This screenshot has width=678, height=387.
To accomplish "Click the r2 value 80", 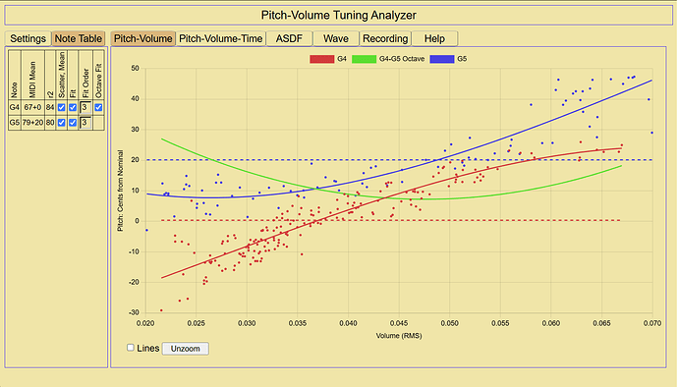I will (x=50, y=123).
